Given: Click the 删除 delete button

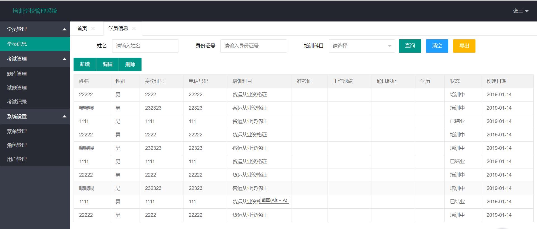Looking at the screenshot, I should [x=130, y=64].
